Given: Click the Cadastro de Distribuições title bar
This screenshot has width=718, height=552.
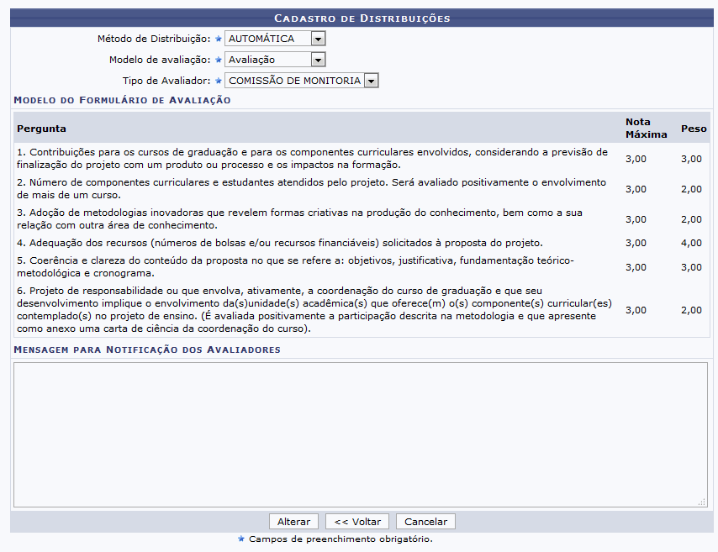Looking at the screenshot, I should tap(362, 18).
